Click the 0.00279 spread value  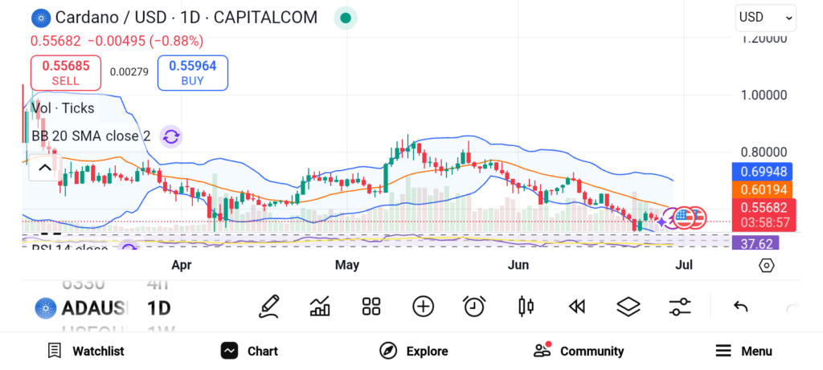pyautogui.click(x=129, y=72)
